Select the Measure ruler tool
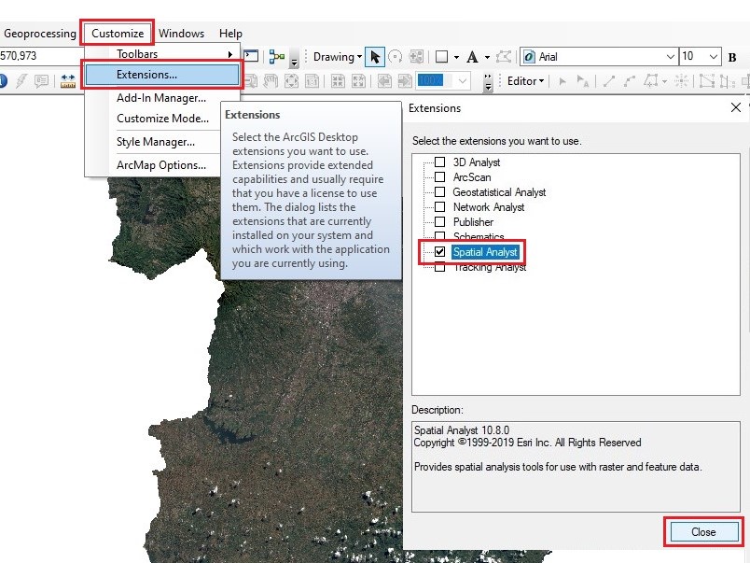 point(68,81)
